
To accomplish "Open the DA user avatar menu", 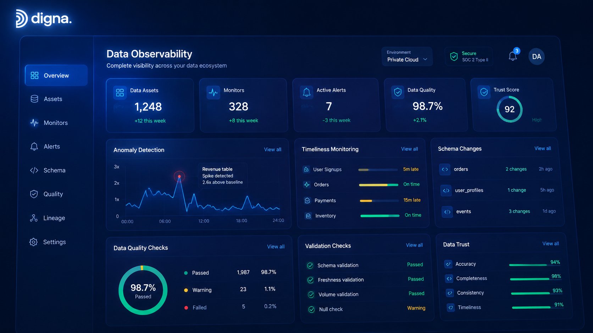I will pos(537,57).
